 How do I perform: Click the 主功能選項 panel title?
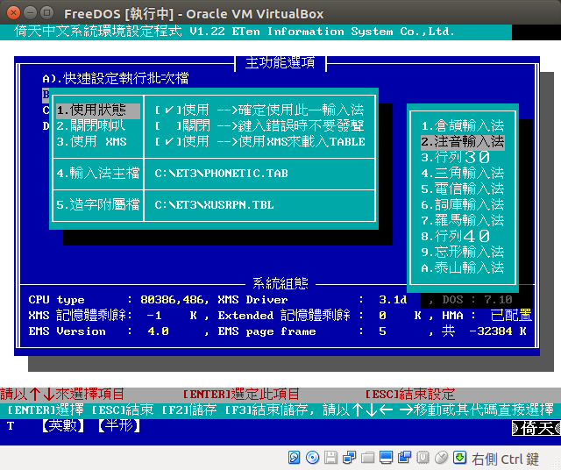(280, 62)
